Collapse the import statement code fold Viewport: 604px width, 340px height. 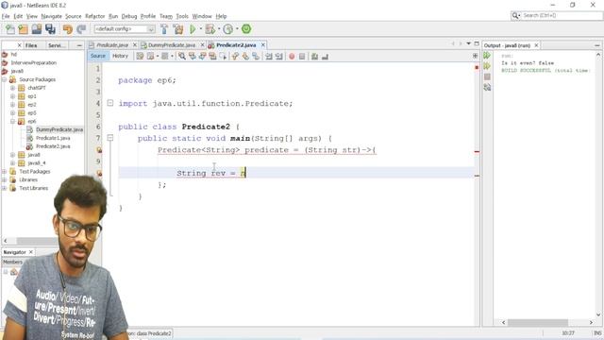click(110, 103)
